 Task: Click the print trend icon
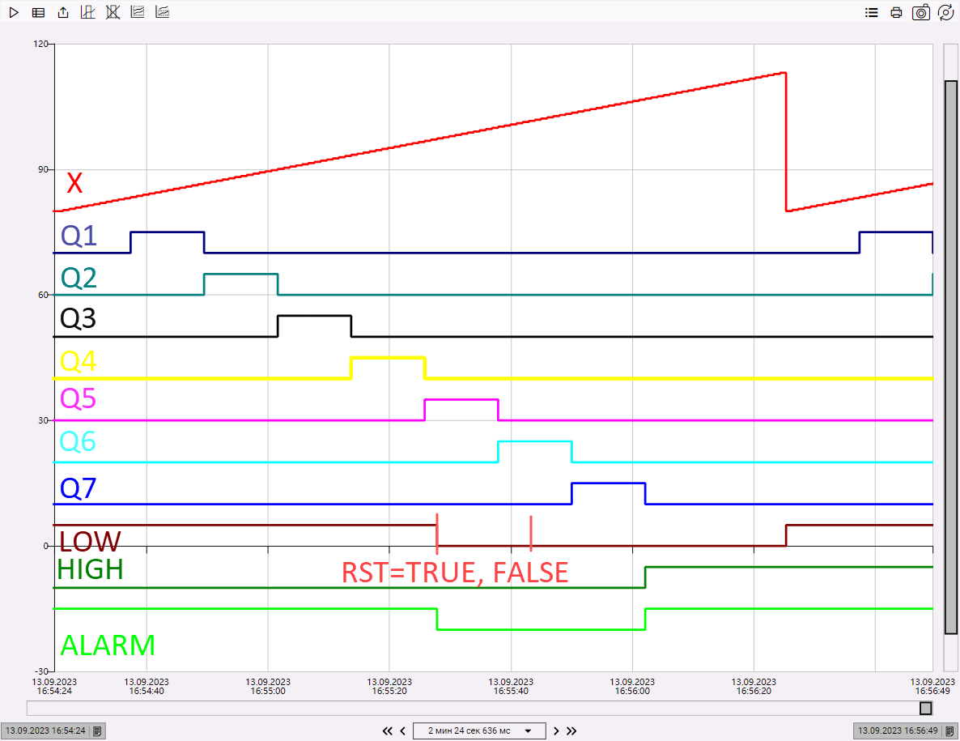pos(896,12)
